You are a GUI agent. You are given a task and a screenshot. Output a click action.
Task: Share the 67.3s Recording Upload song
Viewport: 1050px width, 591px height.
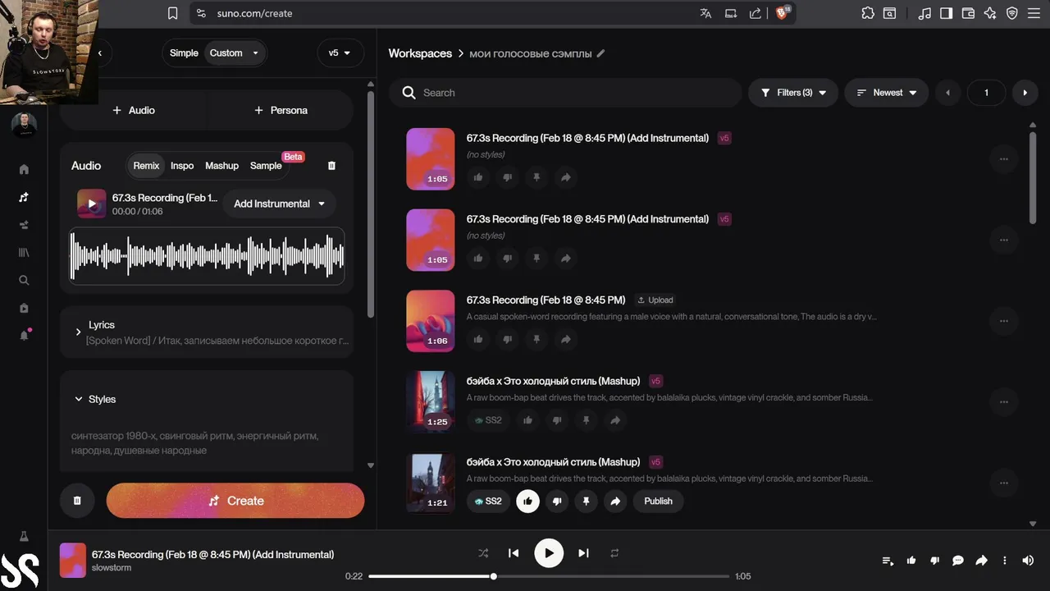[565, 339]
